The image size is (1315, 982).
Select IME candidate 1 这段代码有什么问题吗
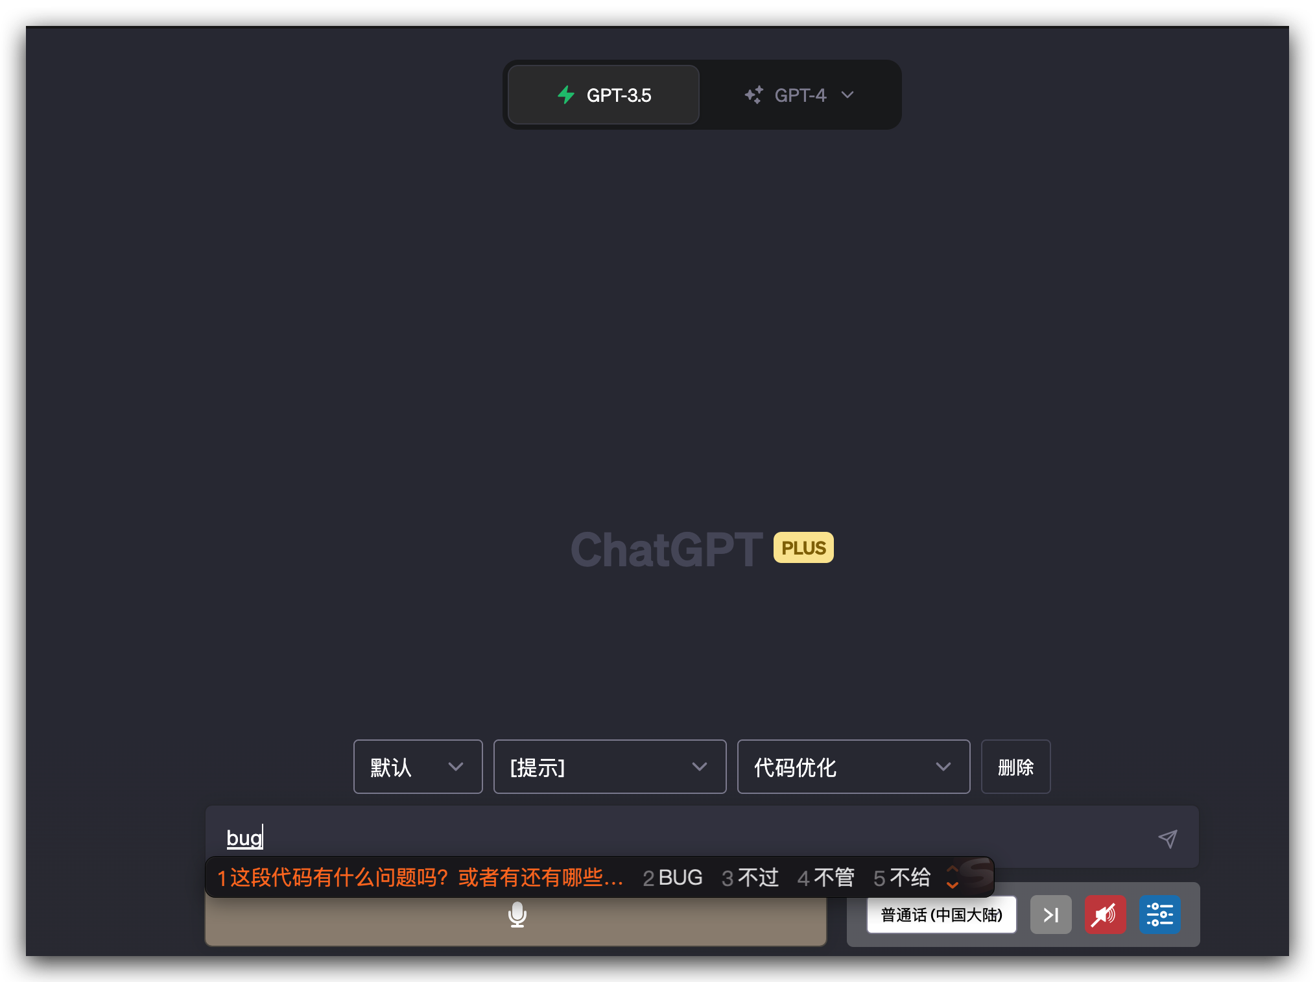coord(420,878)
